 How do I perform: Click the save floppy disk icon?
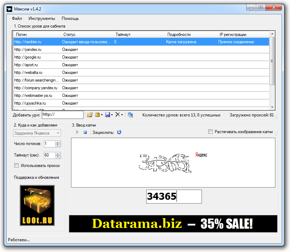tap(108, 115)
